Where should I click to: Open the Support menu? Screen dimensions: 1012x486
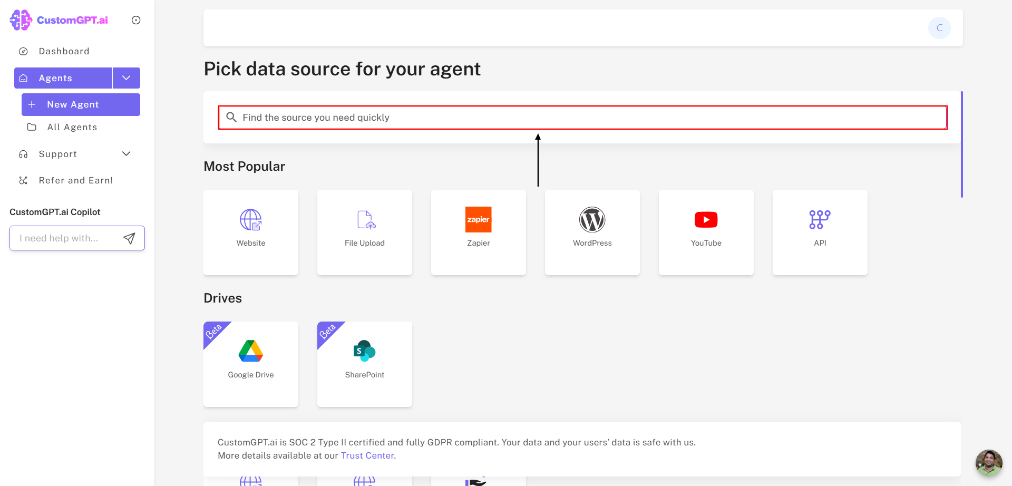(58, 154)
